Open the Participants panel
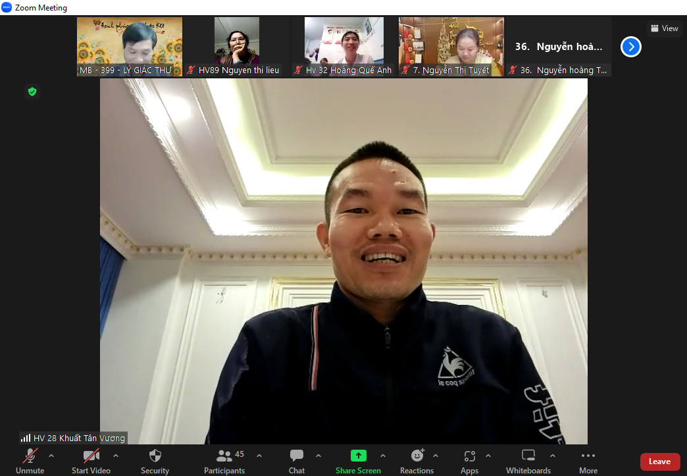 tap(224, 456)
